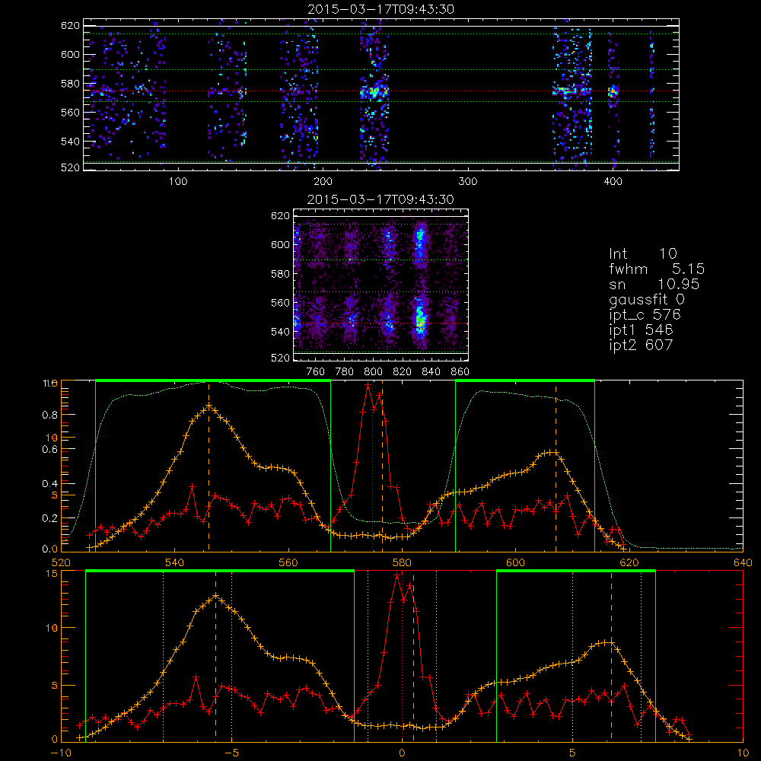Screen dimensions: 761x761
Task: Click the 'ipt_c 576' readout
Action: coord(645,314)
